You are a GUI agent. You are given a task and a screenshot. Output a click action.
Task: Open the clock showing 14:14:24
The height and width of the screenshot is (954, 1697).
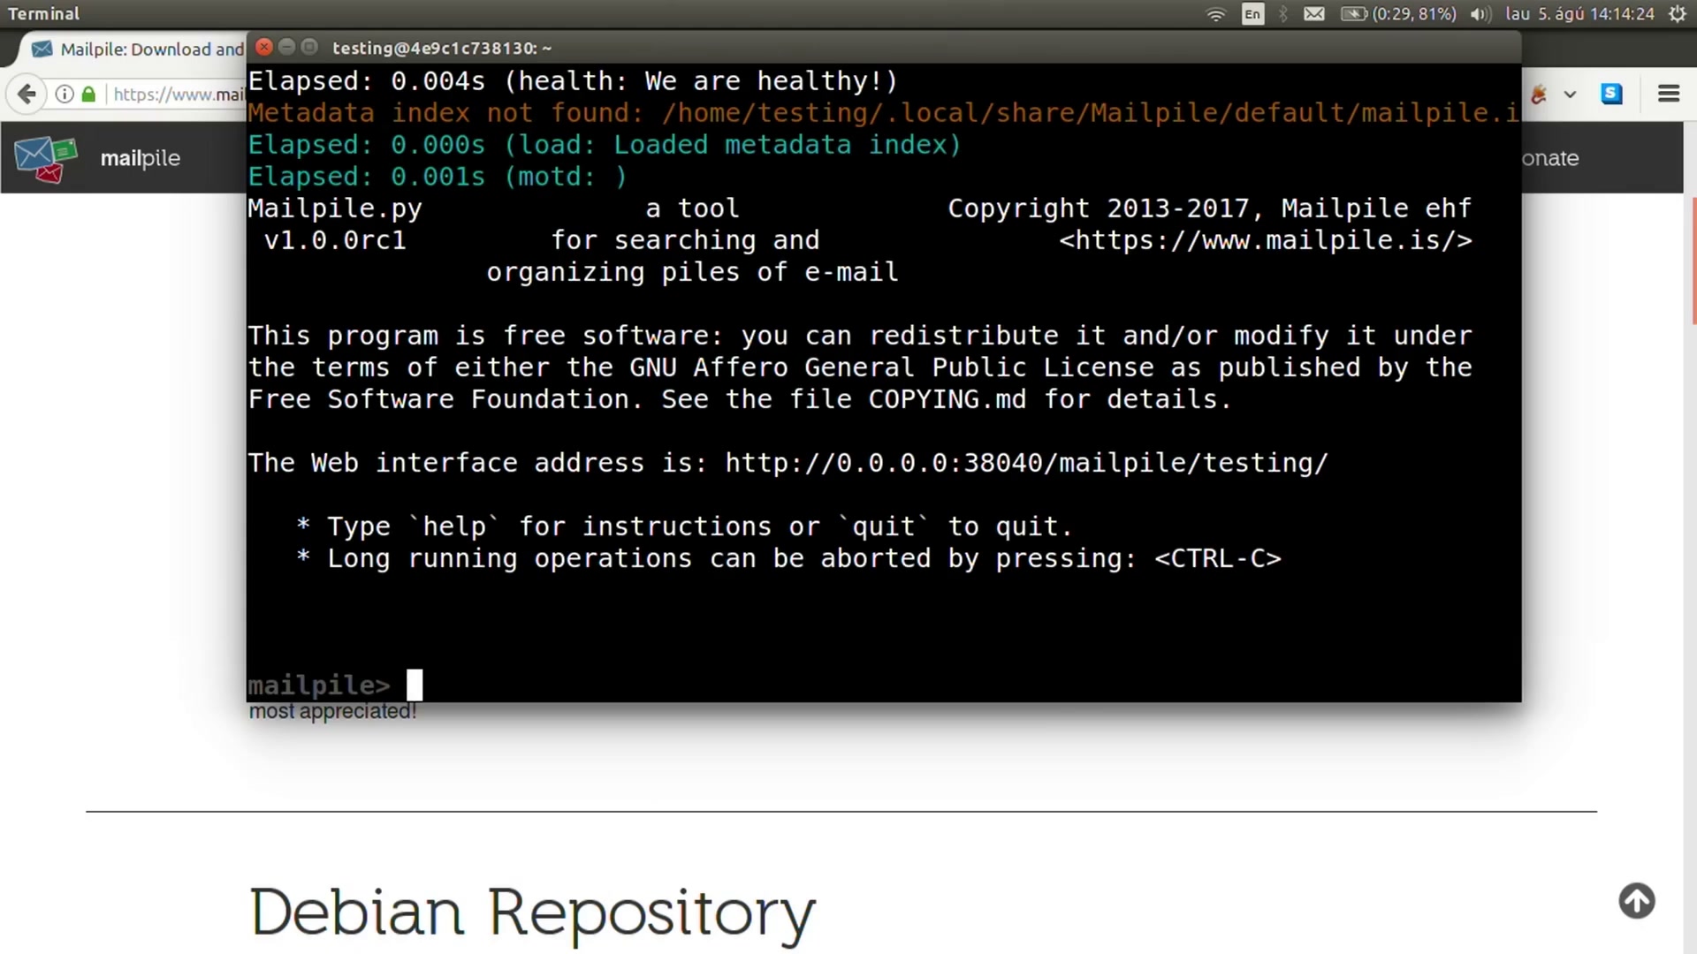click(x=1579, y=14)
